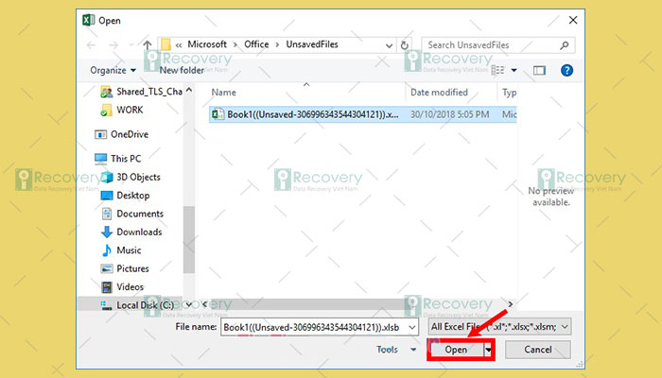
Task: Expand the Open button dropdown arrow
Action: pyautogui.click(x=489, y=350)
